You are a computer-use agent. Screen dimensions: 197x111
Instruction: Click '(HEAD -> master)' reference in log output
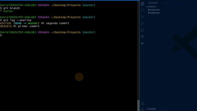point(26,23)
